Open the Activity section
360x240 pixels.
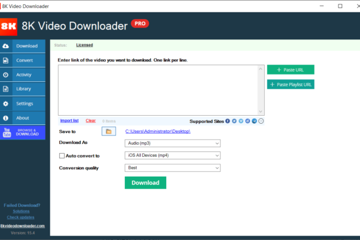[23, 75]
